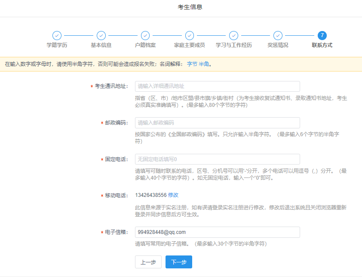Screen dimensions: 362x277
Task: Click 修改 next to the mobile number
Action: coord(173,195)
